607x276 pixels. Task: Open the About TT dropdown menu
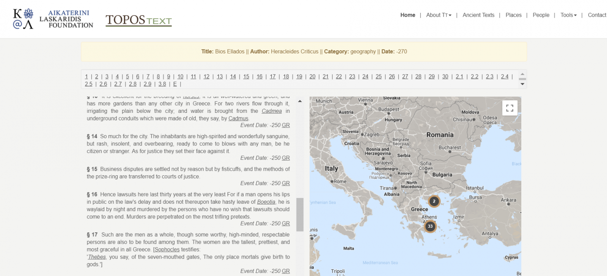439,15
